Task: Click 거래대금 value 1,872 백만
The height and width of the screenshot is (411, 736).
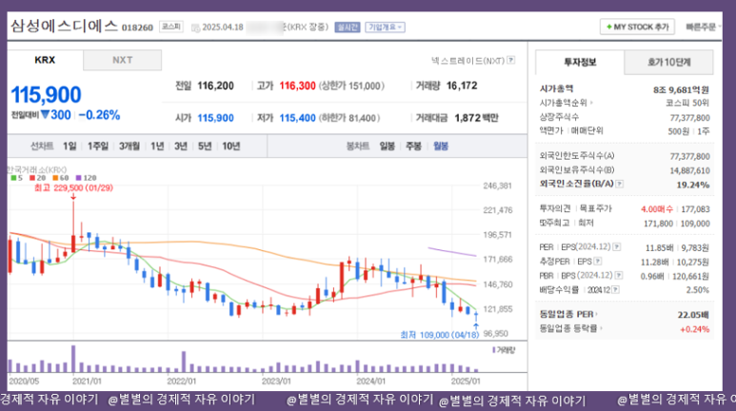Action: coord(476,118)
